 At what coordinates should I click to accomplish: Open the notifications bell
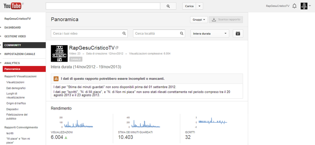[x=295, y=6]
